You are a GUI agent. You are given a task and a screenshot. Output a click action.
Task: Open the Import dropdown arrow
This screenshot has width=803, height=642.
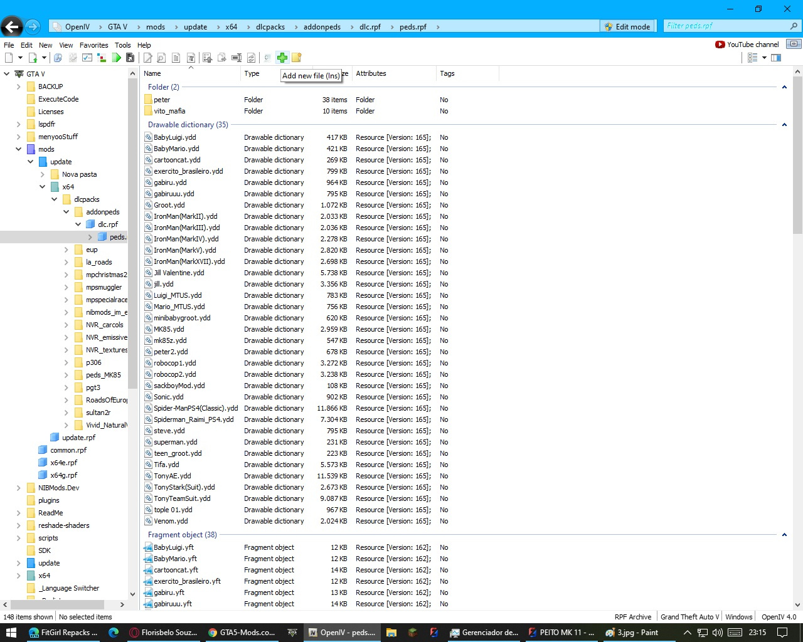44,58
